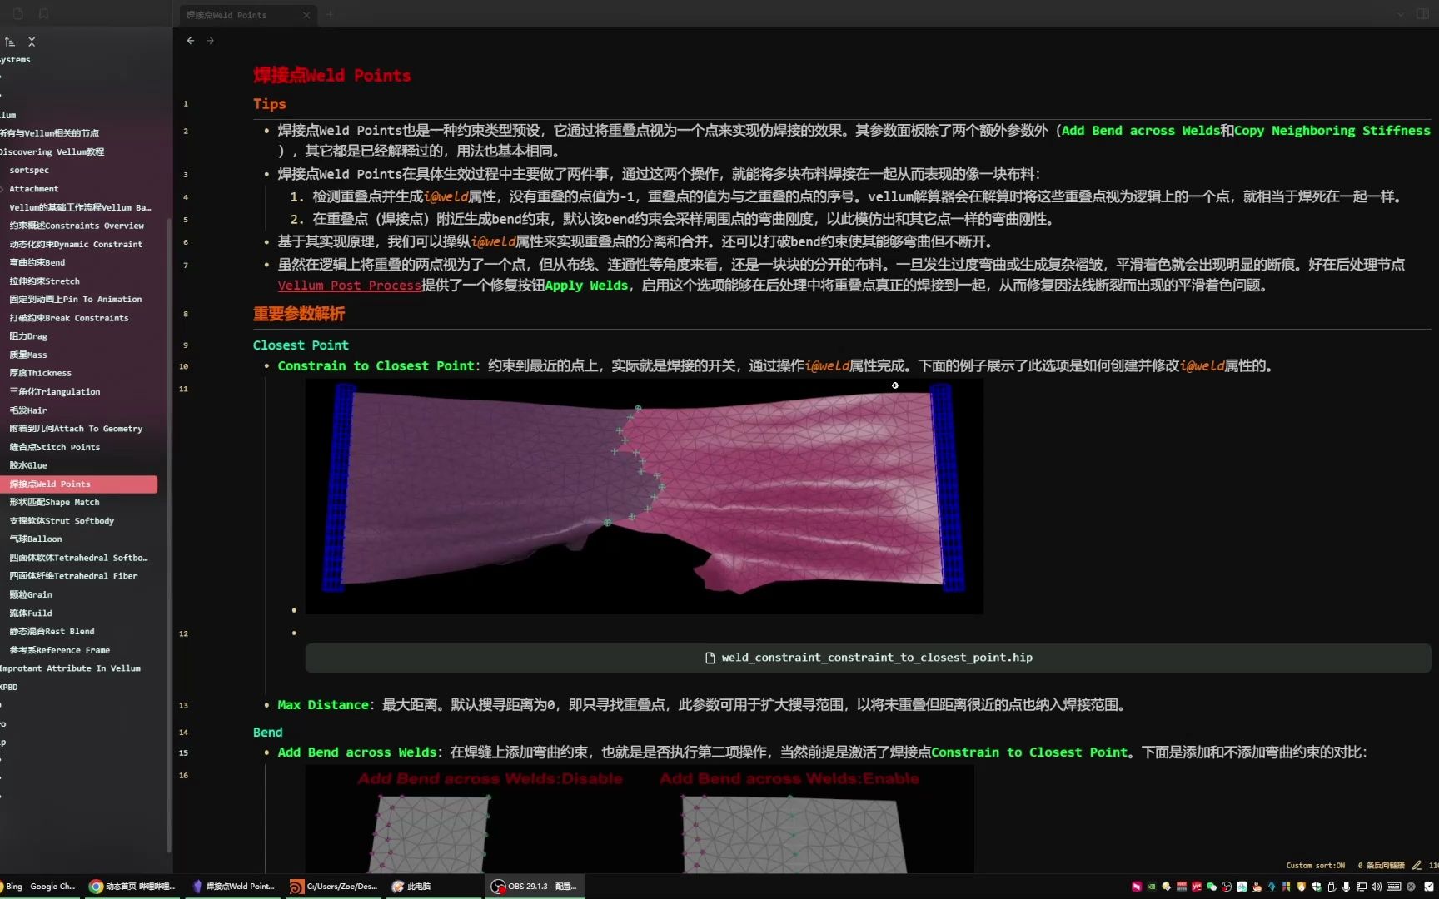Click the bookmark icon in the title bar

[43, 14]
